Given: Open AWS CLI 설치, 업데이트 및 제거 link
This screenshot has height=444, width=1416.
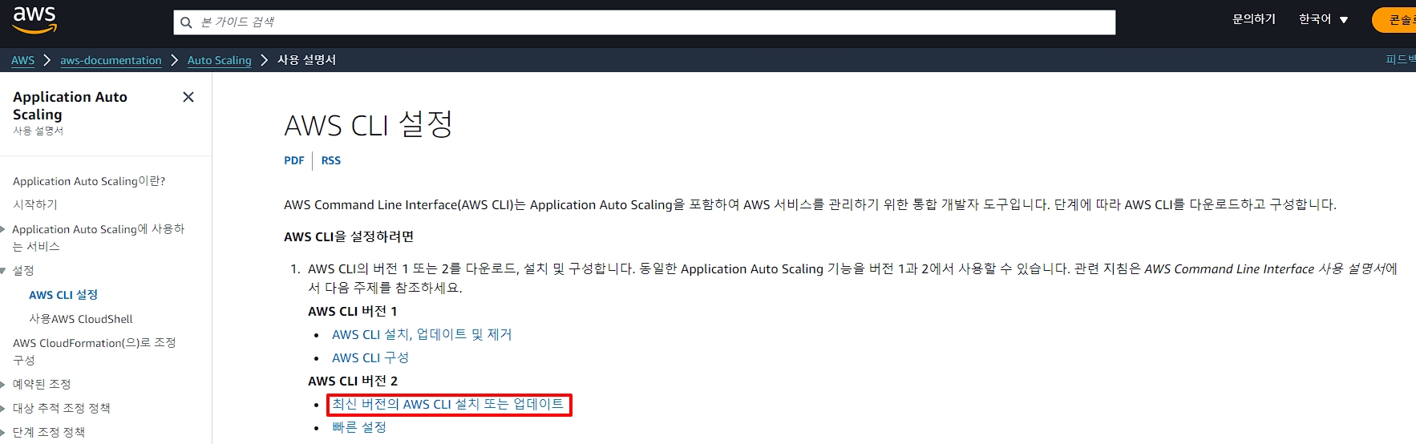Looking at the screenshot, I should coord(422,334).
